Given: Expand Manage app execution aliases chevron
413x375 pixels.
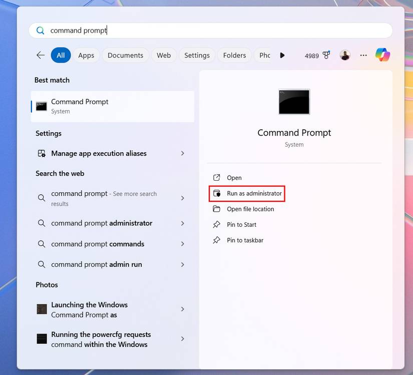Looking at the screenshot, I should pyautogui.click(x=182, y=153).
